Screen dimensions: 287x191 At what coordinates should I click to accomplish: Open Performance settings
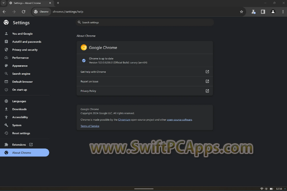click(20, 58)
